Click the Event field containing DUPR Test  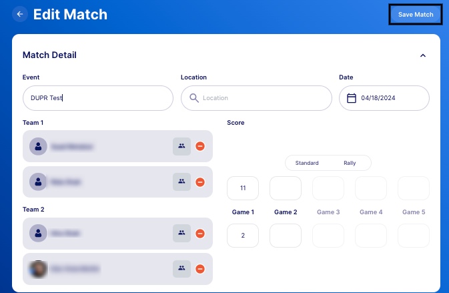(97, 98)
